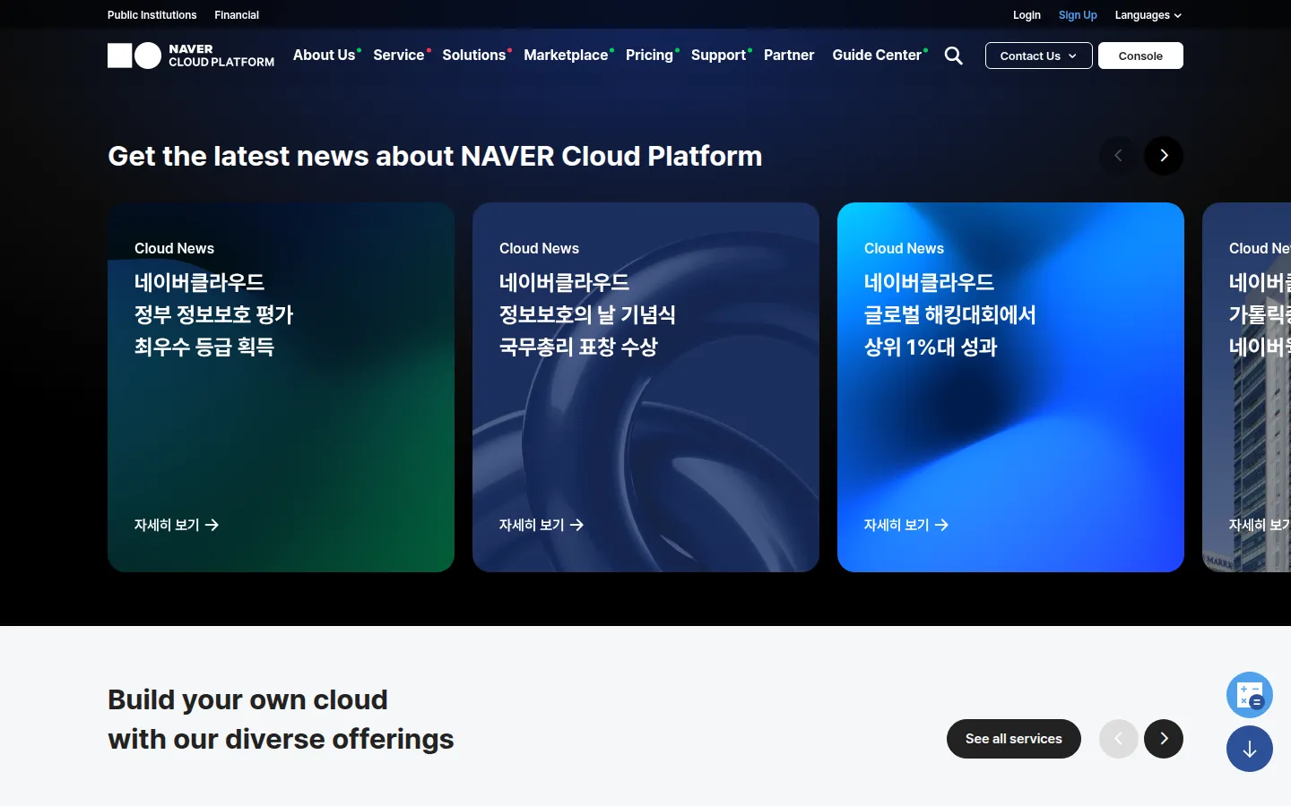
Task: Show next news cards with right arrow
Action: [x=1164, y=156]
